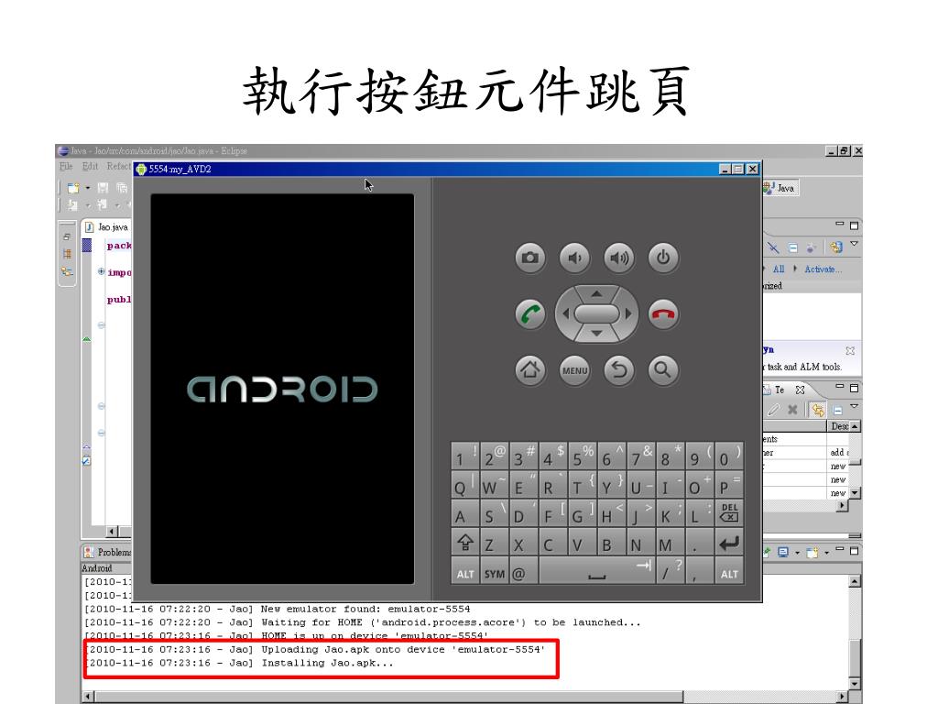Click 'Uploading Jao.apk onto device' console line
This screenshot has width=938, height=704.
pyautogui.click(x=403, y=649)
